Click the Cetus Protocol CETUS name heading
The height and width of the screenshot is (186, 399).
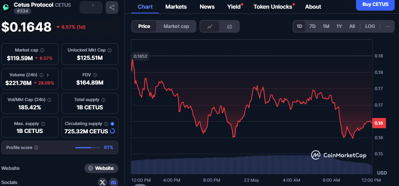coord(42,5)
